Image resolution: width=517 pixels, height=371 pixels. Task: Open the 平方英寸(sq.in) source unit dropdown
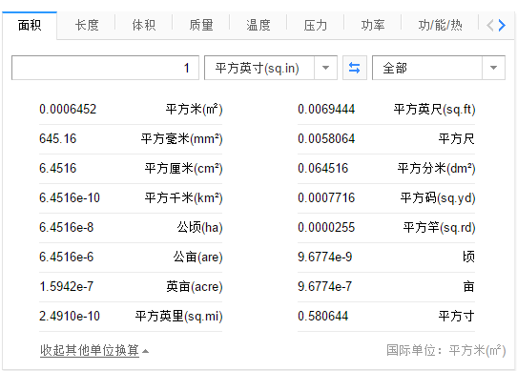pyautogui.click(x=271, y=68)
